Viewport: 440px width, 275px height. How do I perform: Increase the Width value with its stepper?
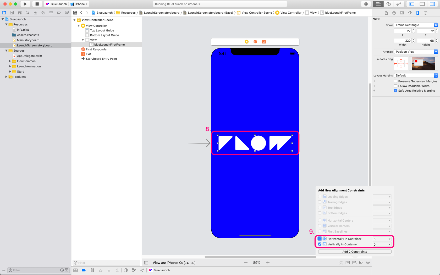tap(413, 39)
